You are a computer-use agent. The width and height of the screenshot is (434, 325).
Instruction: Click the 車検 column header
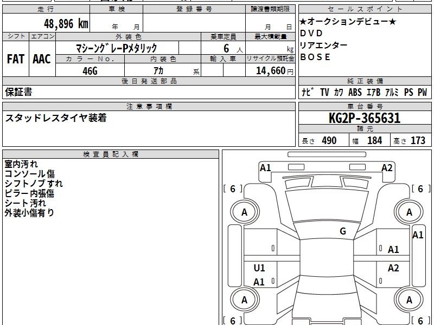[117, 9]
